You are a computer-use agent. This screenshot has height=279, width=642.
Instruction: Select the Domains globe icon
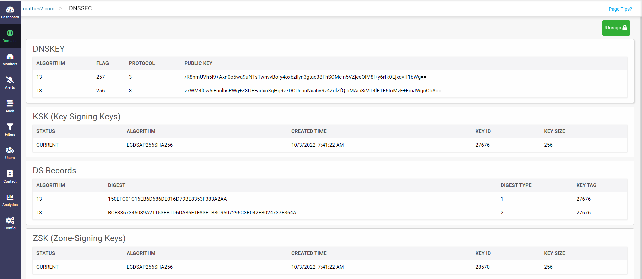(x=10, y=33)
